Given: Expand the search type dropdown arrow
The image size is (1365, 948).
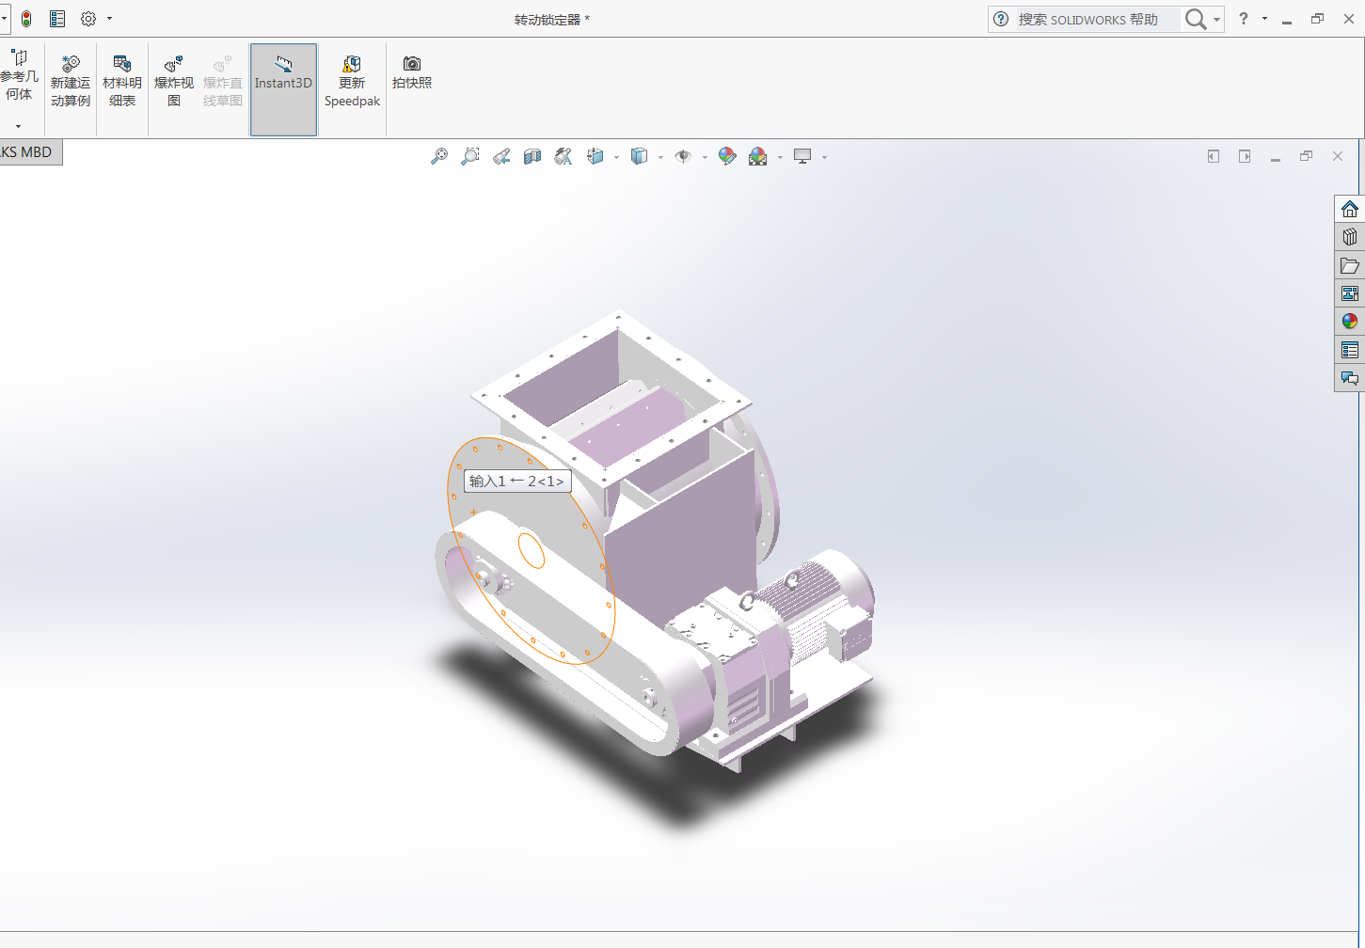Looking at the screenshot, I should [1217, 20].
